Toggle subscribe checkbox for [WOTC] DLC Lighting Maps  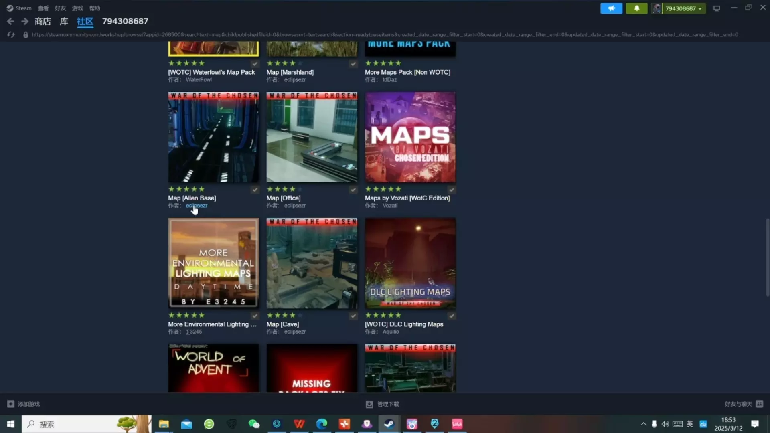pos(452,316)
